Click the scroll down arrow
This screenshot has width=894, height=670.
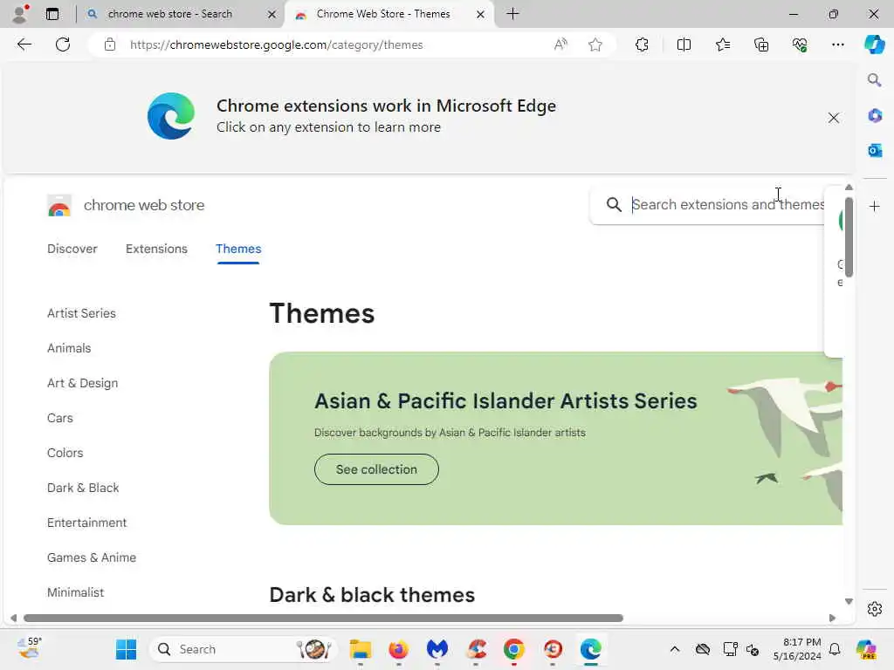click(x=849, y=602)
